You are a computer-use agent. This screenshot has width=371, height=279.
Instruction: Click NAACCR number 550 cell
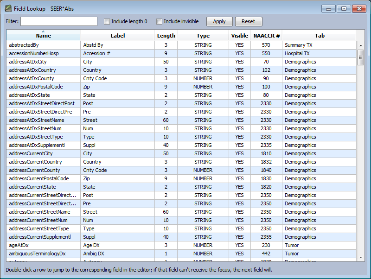(x=266, y=53)
